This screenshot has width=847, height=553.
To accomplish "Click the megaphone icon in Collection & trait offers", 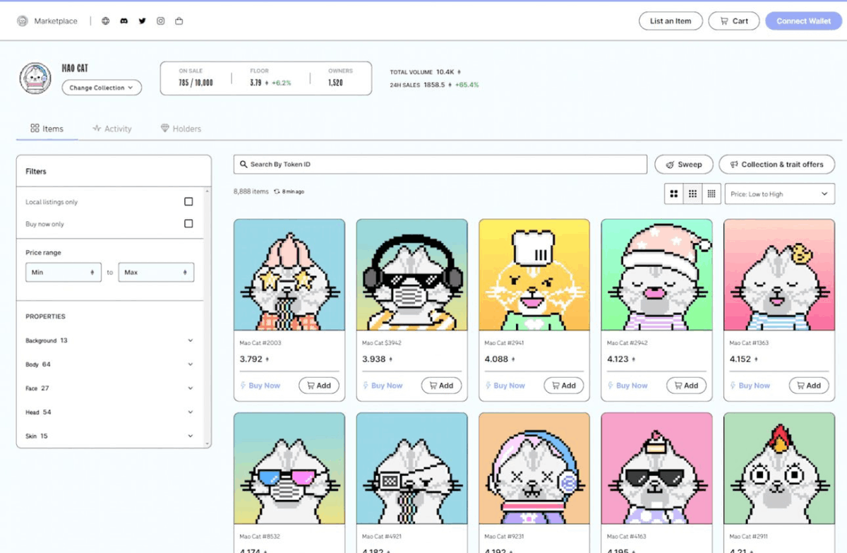I will click(734, 165).
